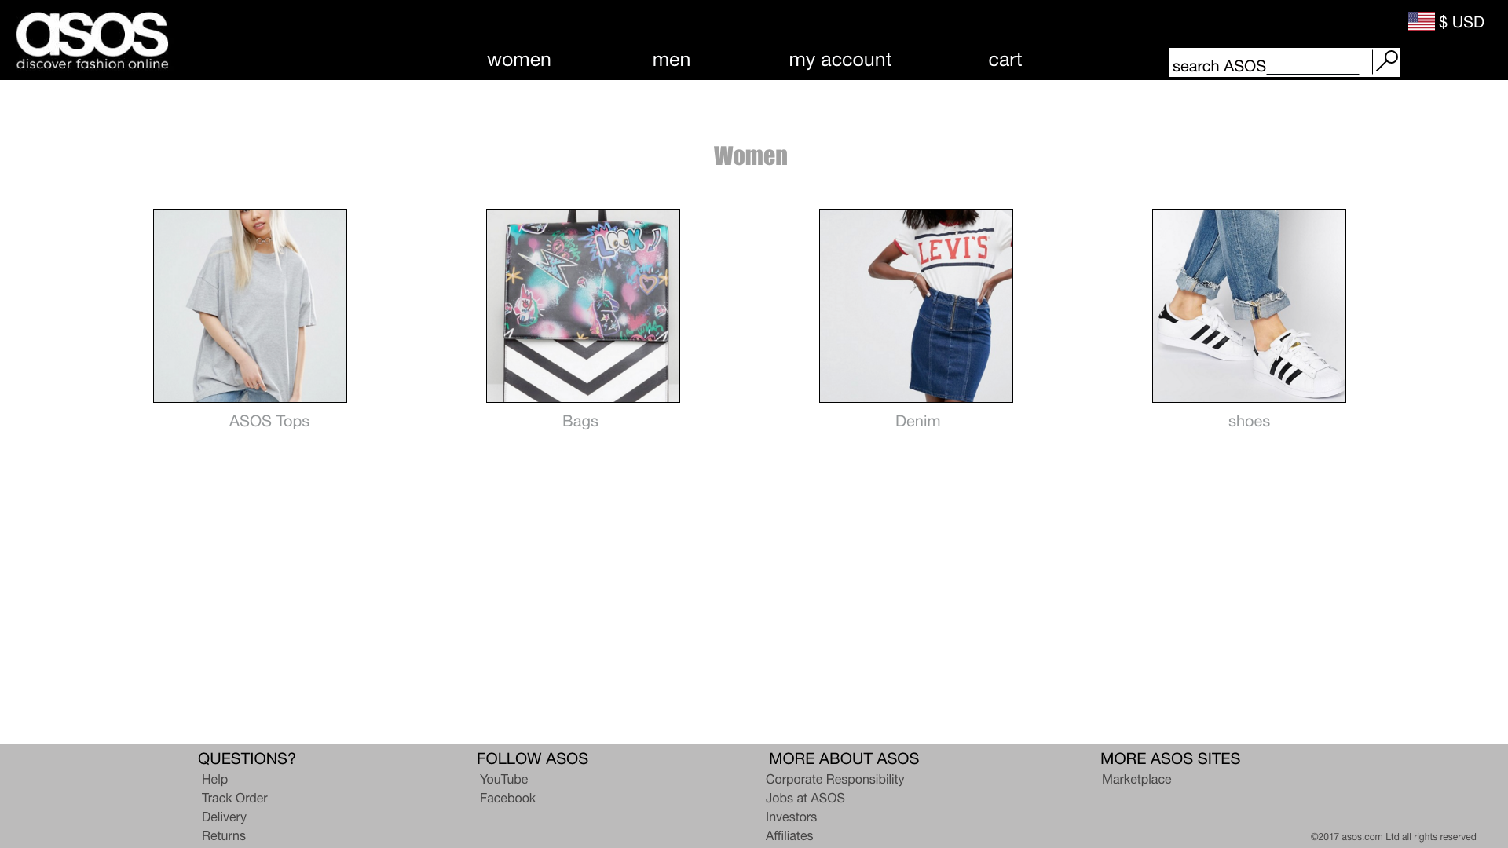Open the Corporate Responsibility link
This screenshot has height=848, width=1508.
pyautogui.click(x=835, y=779)
